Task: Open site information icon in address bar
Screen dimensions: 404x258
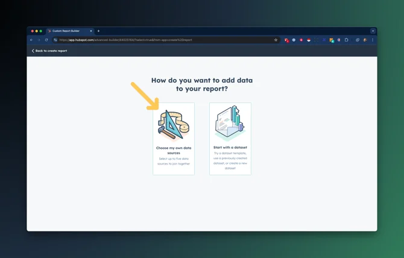Action: coord(55,40)
